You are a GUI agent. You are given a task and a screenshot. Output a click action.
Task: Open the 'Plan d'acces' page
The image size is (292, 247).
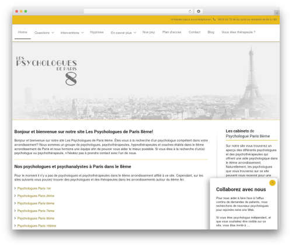pyautogui.click(x=172, y=32)
